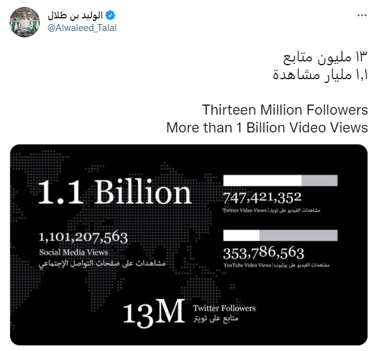Select the Arabic line ١,١ مليار مشاهدة
Image resolution: width=377 pixels, height=351 pixels.
pyautogui.click(x=320, y=75)
